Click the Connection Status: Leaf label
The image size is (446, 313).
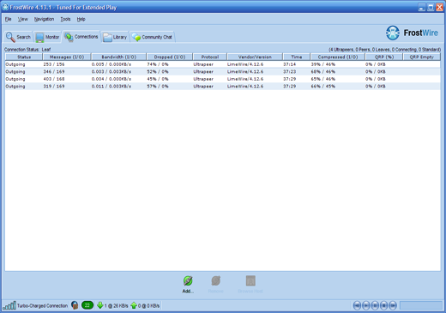click(x=27, y=50)
